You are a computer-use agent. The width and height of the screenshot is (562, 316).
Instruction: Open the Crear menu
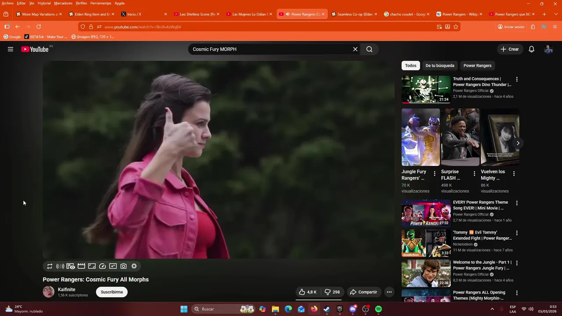510,49
